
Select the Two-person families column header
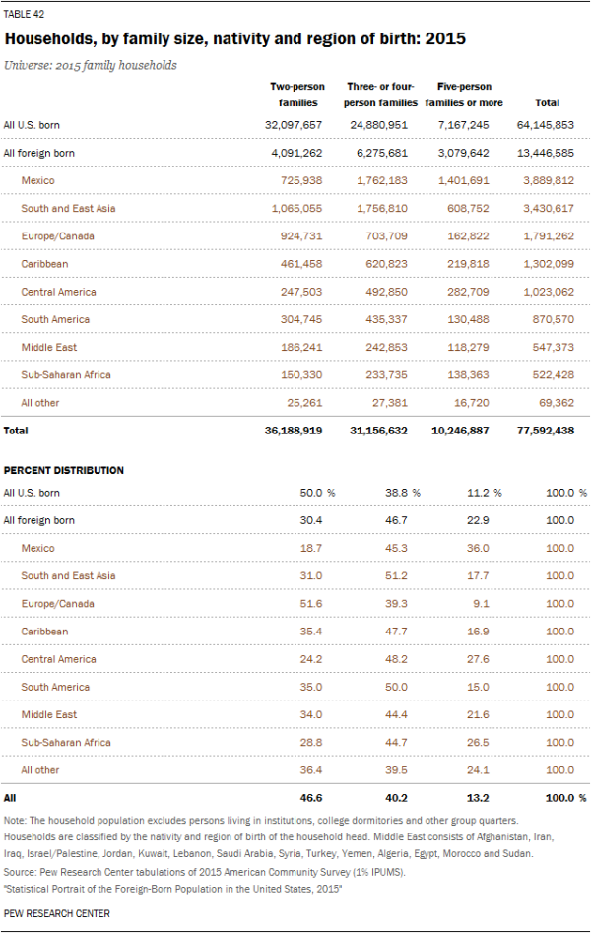(297, 95)
